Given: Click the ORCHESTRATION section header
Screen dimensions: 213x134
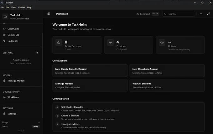Looking at the screenshot, I should (x=12, y=92).
